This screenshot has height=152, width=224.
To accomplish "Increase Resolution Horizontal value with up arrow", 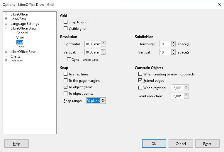I will [103, 42].
